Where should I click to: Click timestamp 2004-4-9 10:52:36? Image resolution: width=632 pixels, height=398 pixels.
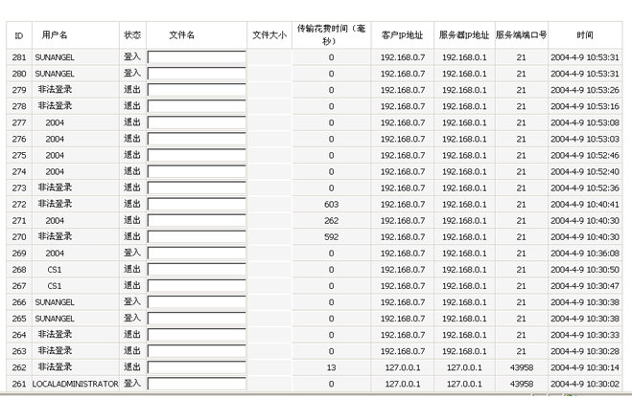click(x=585, y=188)
